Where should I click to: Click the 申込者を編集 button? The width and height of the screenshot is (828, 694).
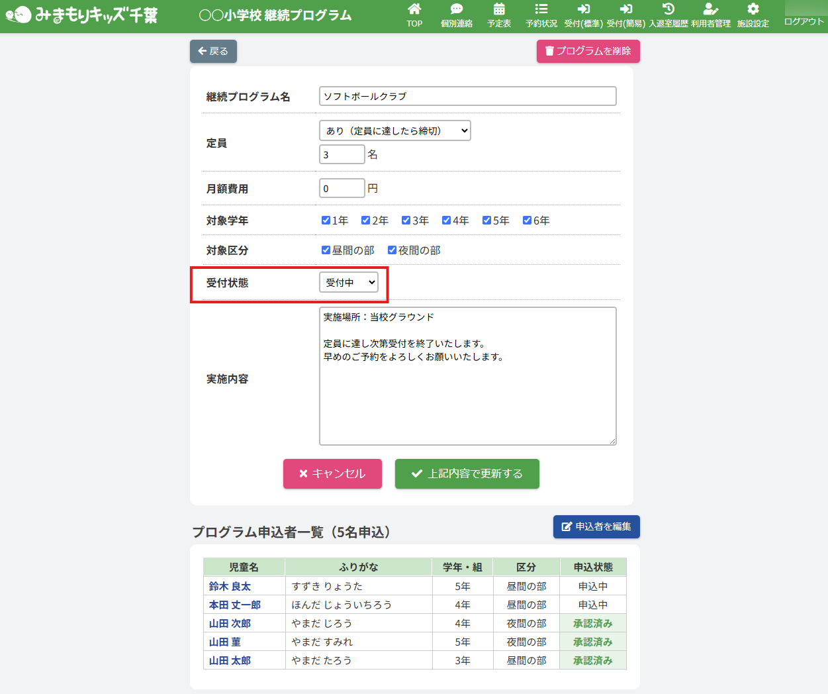coord(596,526)
